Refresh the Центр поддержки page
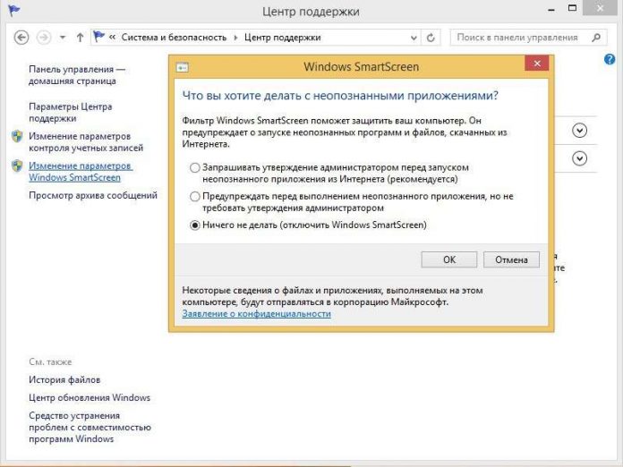The width and height of the screenshot is (623, 467). click(431, 38)
